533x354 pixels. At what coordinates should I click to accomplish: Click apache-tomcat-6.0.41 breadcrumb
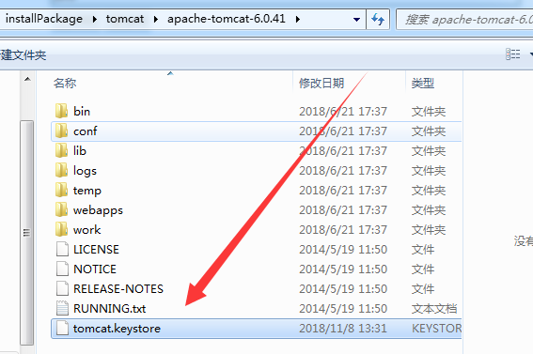[226, 19]
